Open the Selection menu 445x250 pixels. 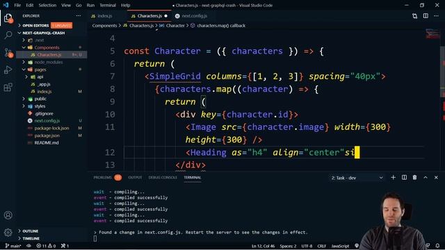(x=47, y=5)
